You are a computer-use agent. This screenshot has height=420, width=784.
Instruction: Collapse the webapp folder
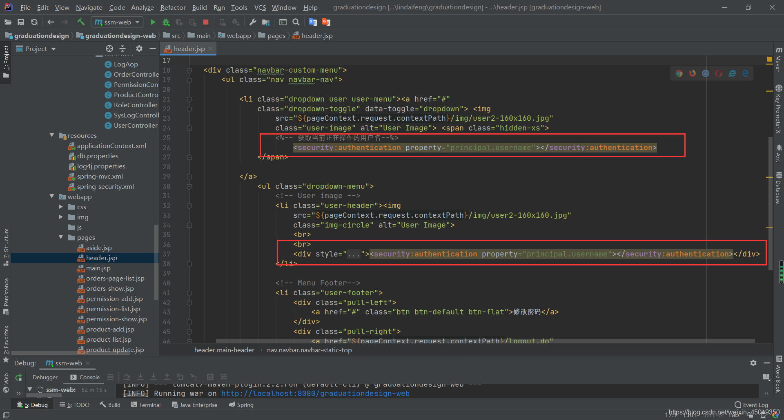point(52,196)
